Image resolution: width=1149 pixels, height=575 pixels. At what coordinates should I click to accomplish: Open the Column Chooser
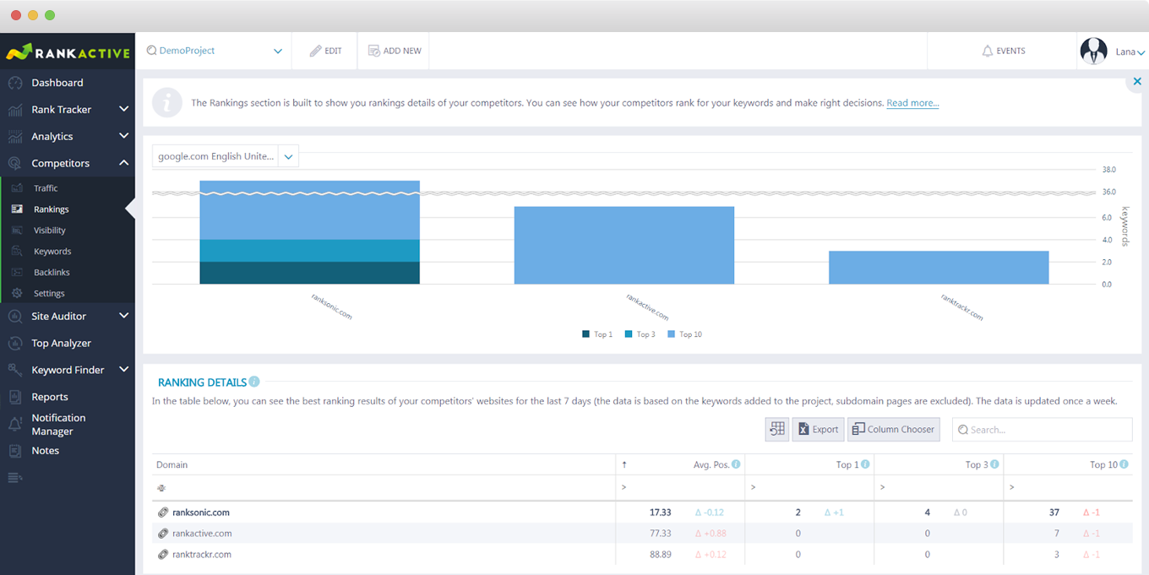tap(894, 429)
